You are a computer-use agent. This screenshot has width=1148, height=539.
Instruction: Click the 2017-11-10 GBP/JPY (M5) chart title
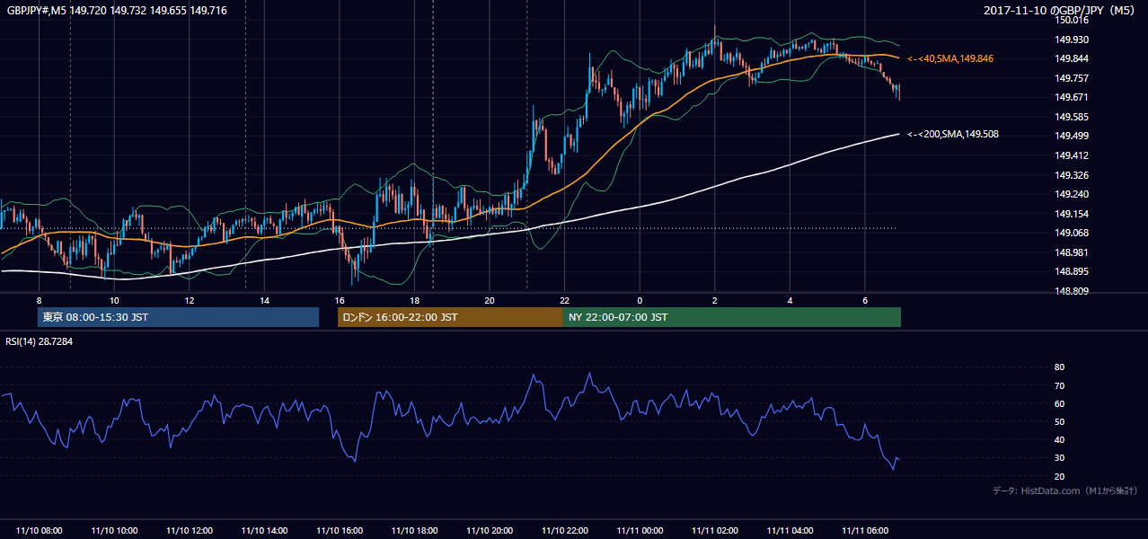[1061, 10]
